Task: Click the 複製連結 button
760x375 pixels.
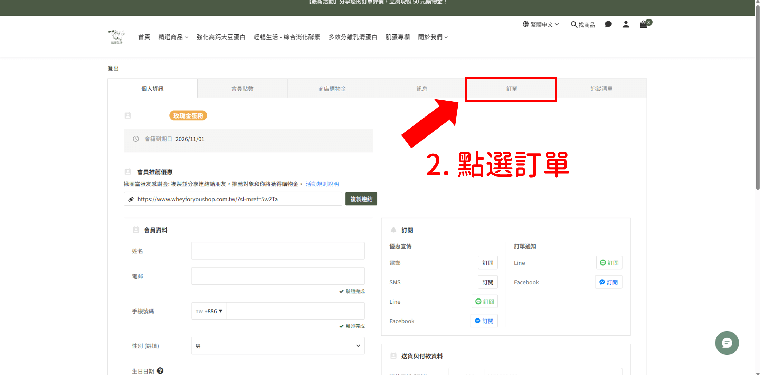Action: pyautogui.click(x=361, y=199)
